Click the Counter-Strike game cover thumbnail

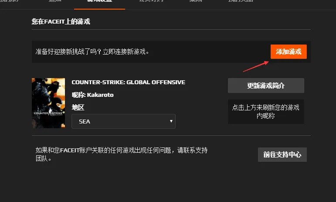pos(48,103)
